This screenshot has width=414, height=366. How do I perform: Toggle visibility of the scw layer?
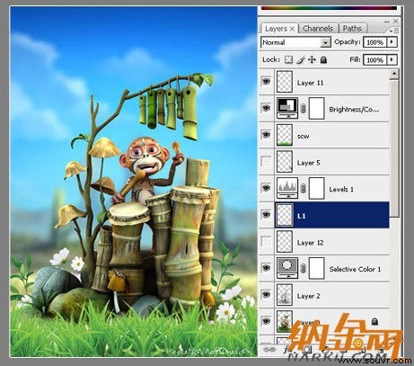click(x=266, y=135)
